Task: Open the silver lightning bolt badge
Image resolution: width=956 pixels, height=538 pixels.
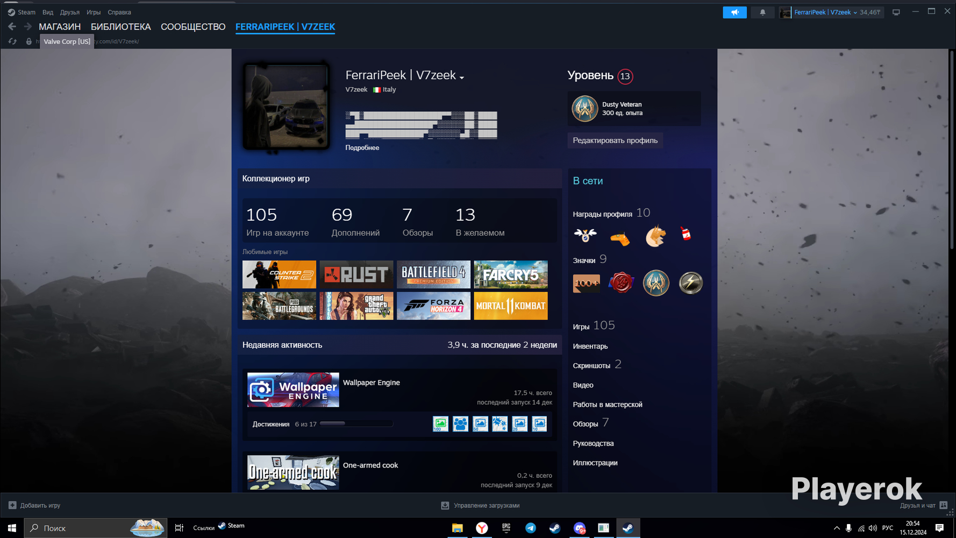Action: (691, 283)
